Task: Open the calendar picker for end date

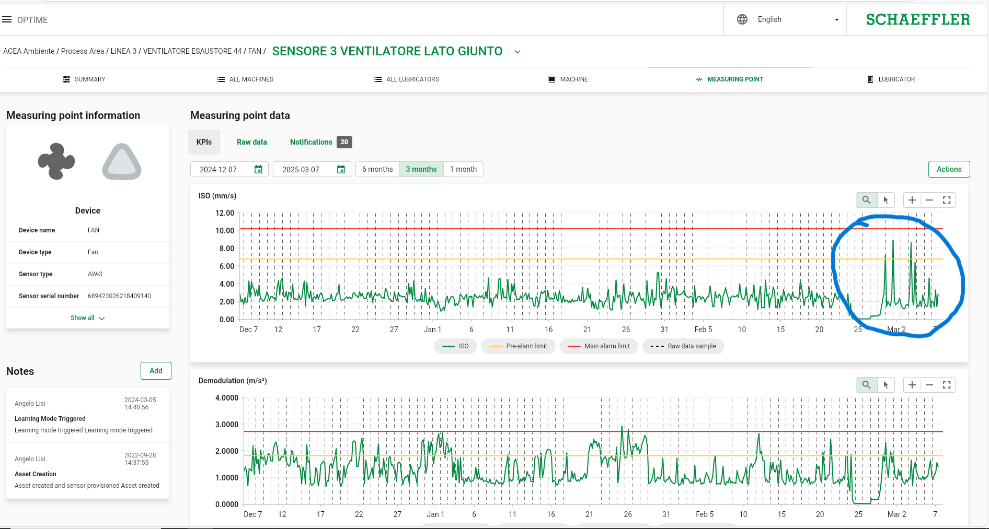Action: [x=341, y=169]
